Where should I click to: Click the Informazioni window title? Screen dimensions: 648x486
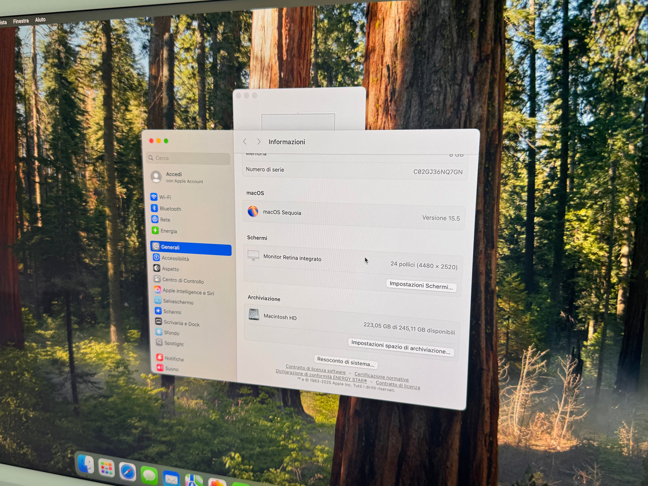pos(287,142)
